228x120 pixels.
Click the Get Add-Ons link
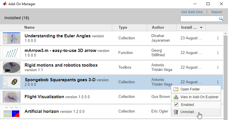(x=191, y=12)
